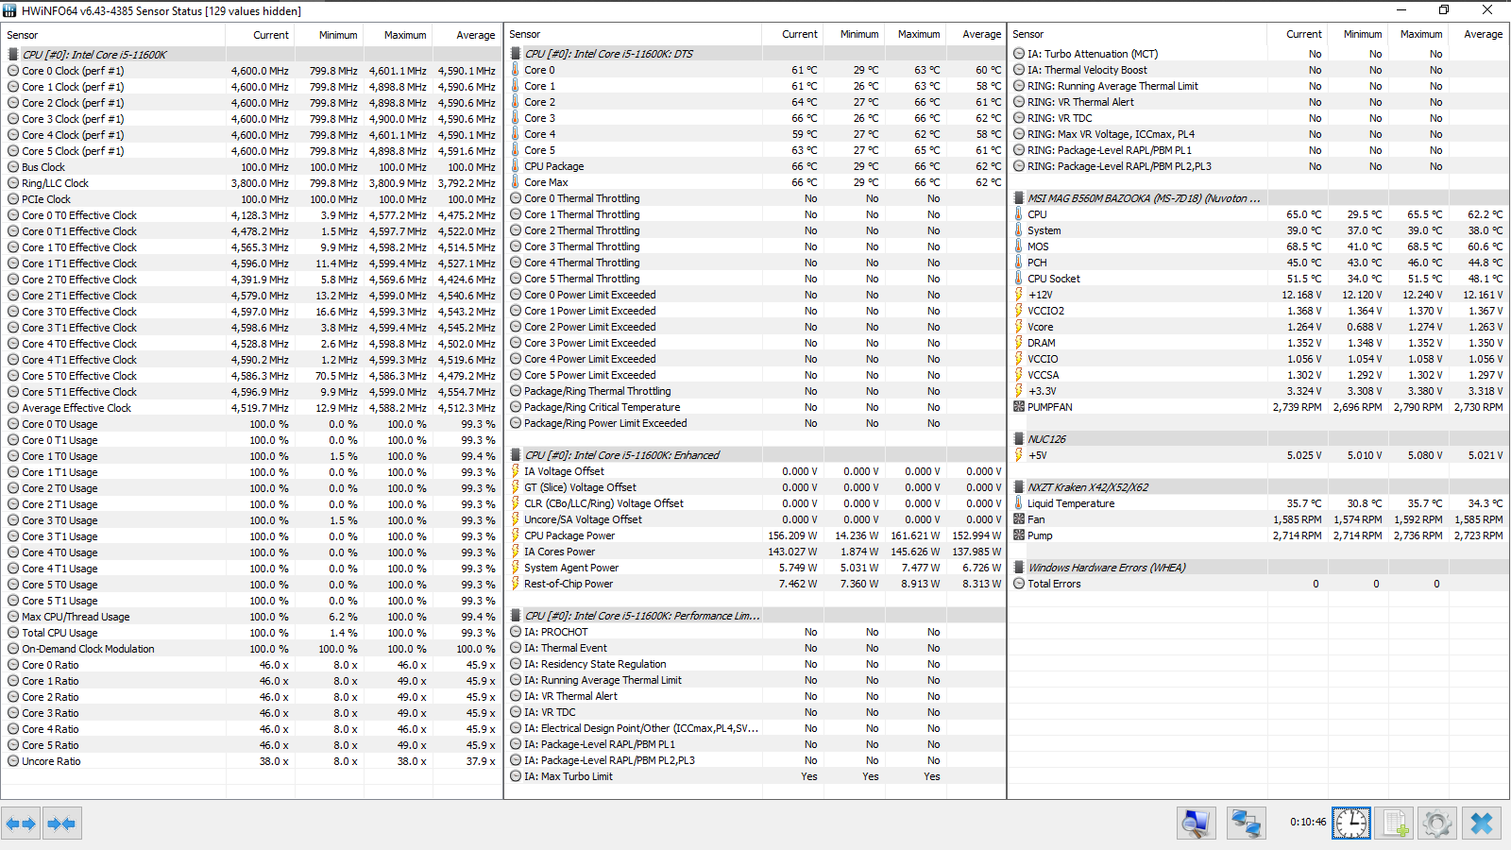Select the CPU [#0]: Intel Core i5-11600K: Enhanced group

click(755, 455)
